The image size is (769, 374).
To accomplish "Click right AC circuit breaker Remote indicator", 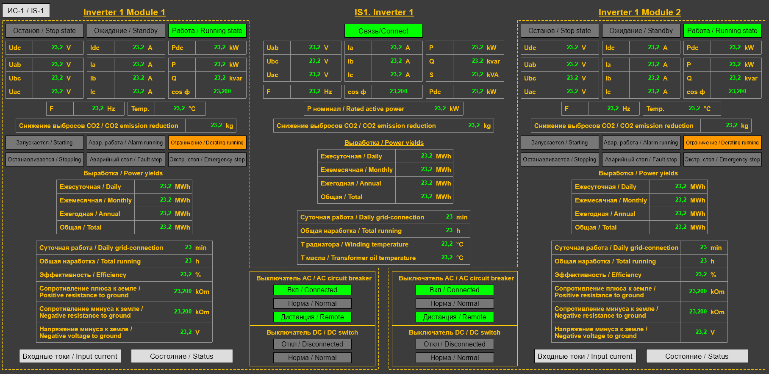I will (x=455, y=317).
